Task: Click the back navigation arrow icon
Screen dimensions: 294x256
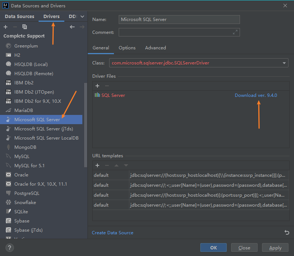Action: coord(72,27)
